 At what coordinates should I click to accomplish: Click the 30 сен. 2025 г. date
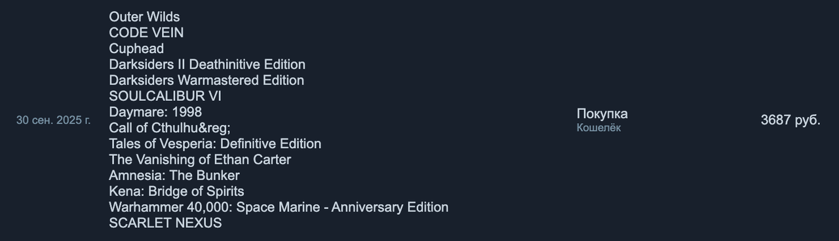[54, 120]
